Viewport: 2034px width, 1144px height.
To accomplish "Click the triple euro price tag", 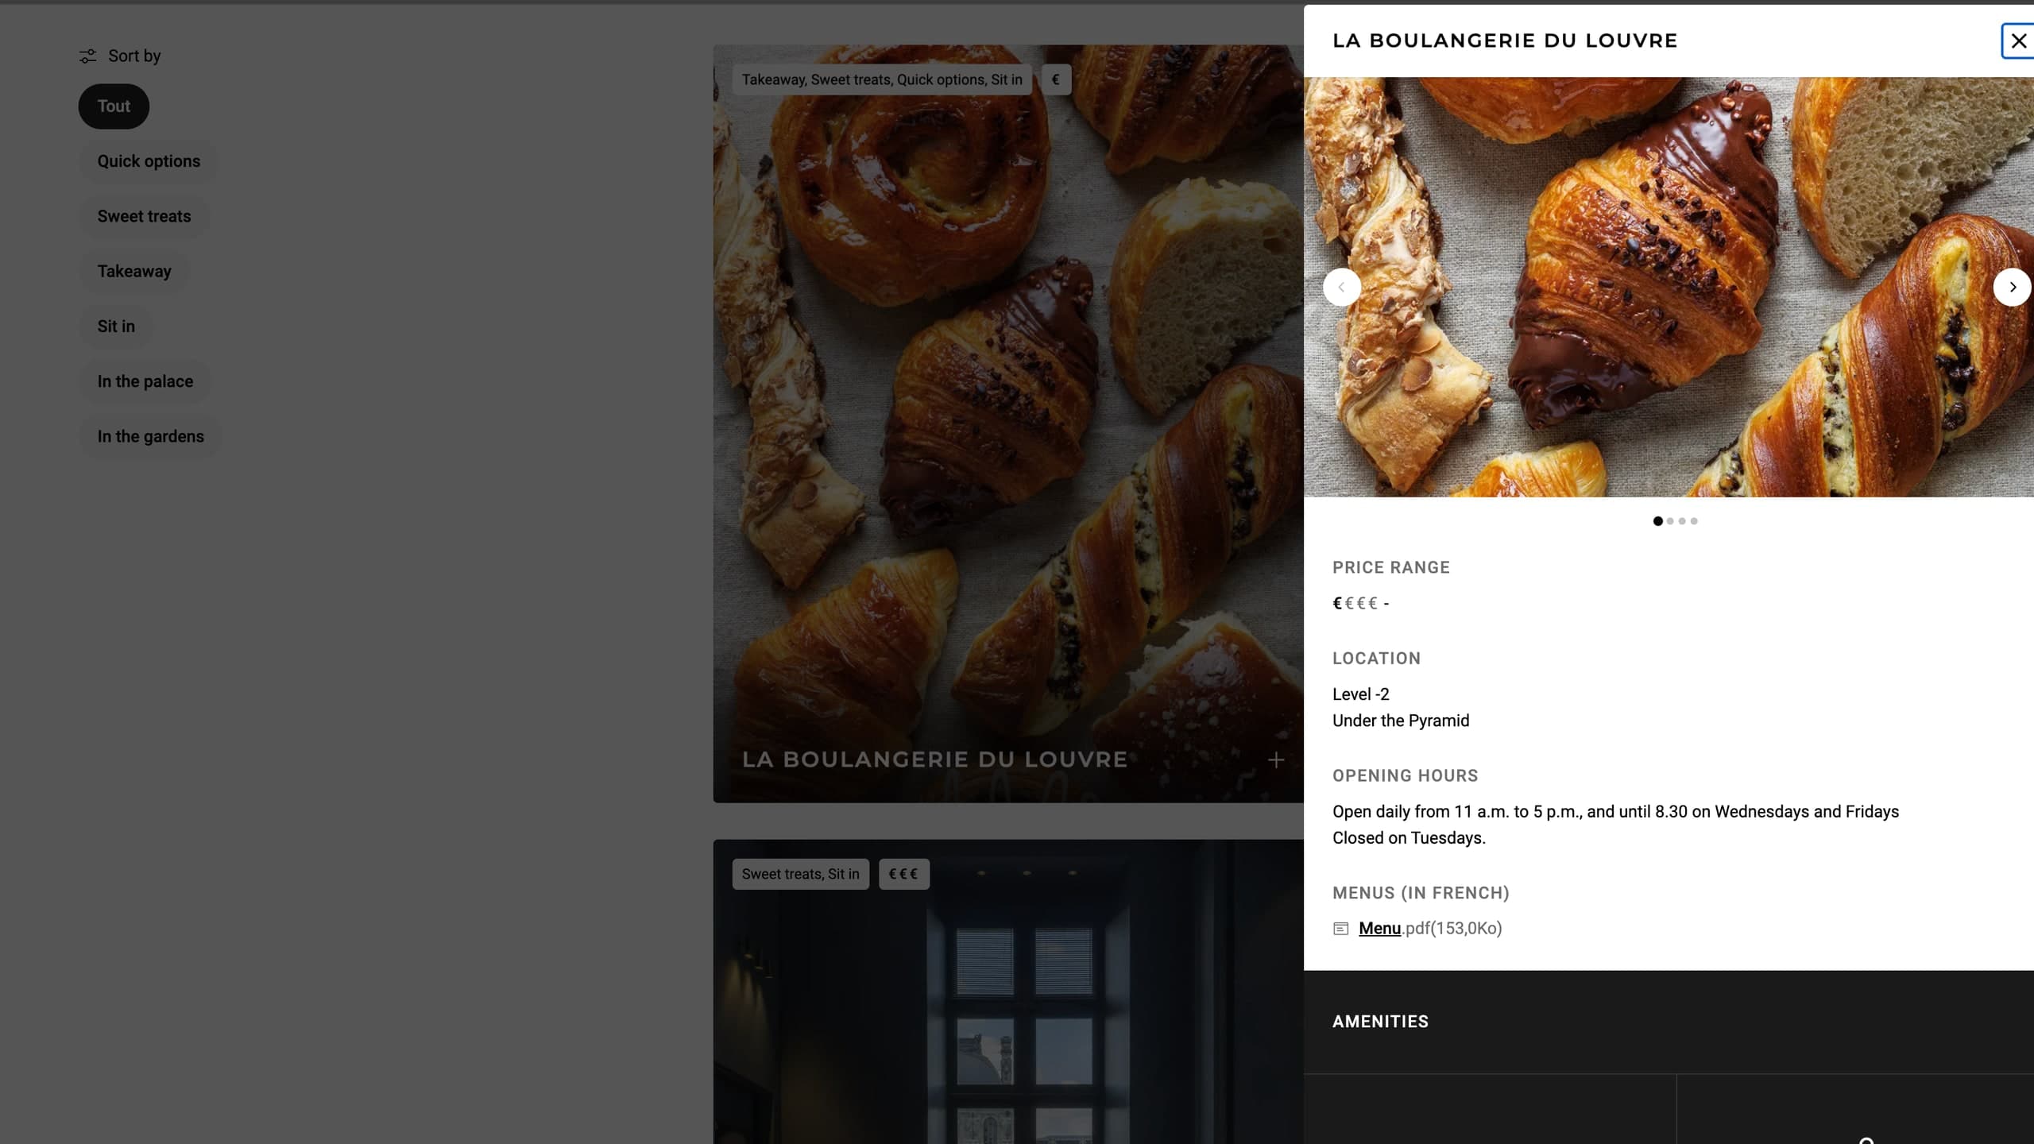I will 903,874.
